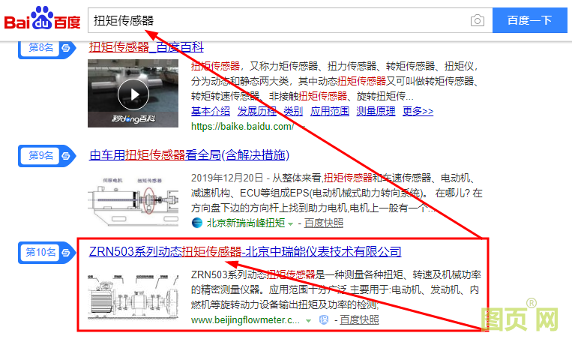Expand the dropdown arrow after 北京新瑞尚峰扭矩
The height and width of the screenshot is (342, 572).
pos(291,223)
